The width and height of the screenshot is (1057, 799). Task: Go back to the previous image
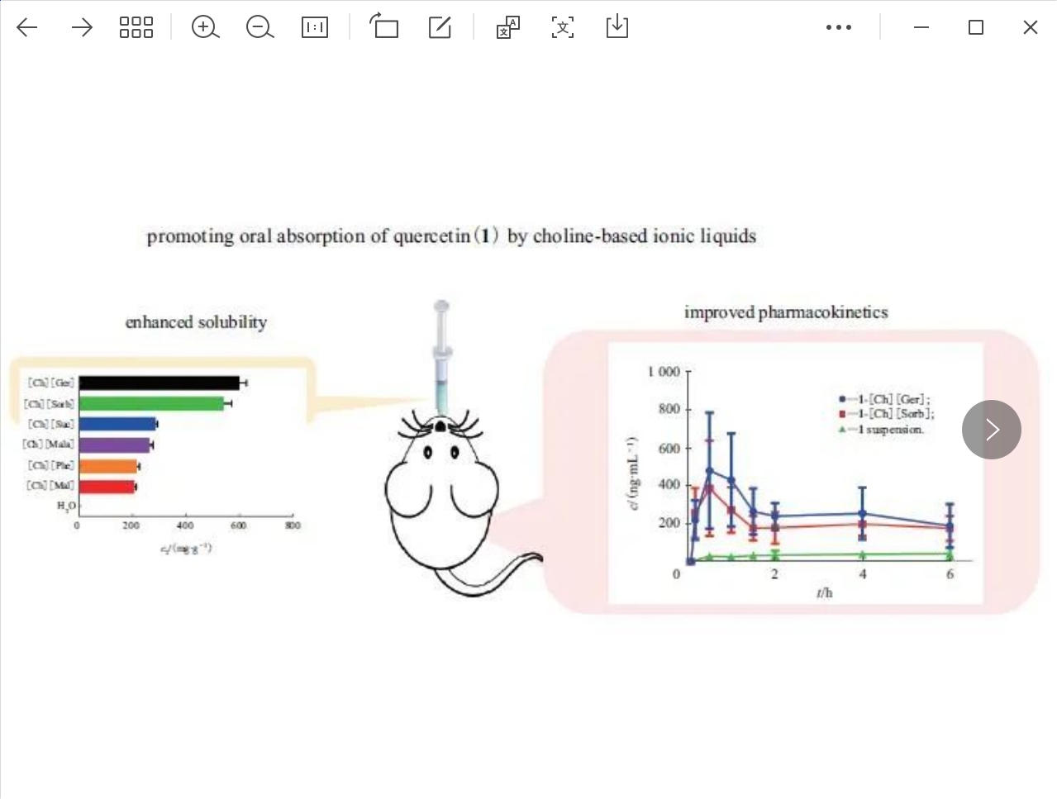point(27,27)
